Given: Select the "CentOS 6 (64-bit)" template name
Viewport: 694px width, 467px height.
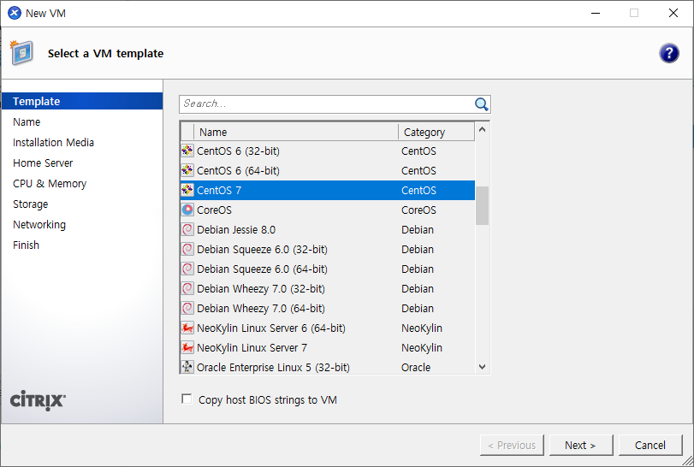Looking at the screenshot, I should point(238,170).
